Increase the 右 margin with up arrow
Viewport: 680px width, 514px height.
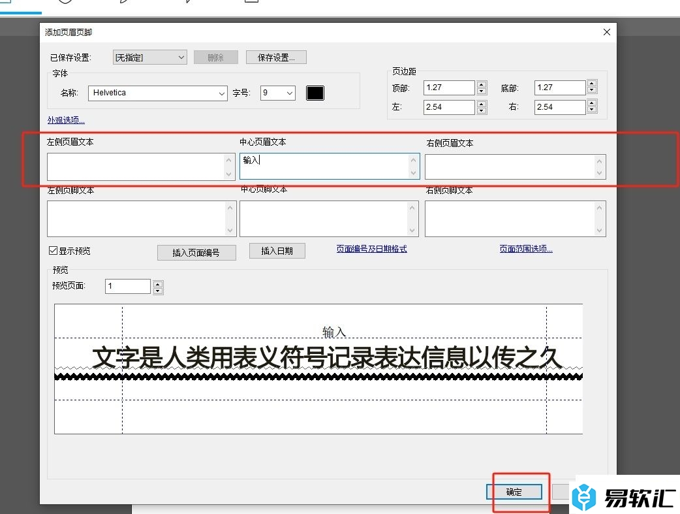coord(592,103)
